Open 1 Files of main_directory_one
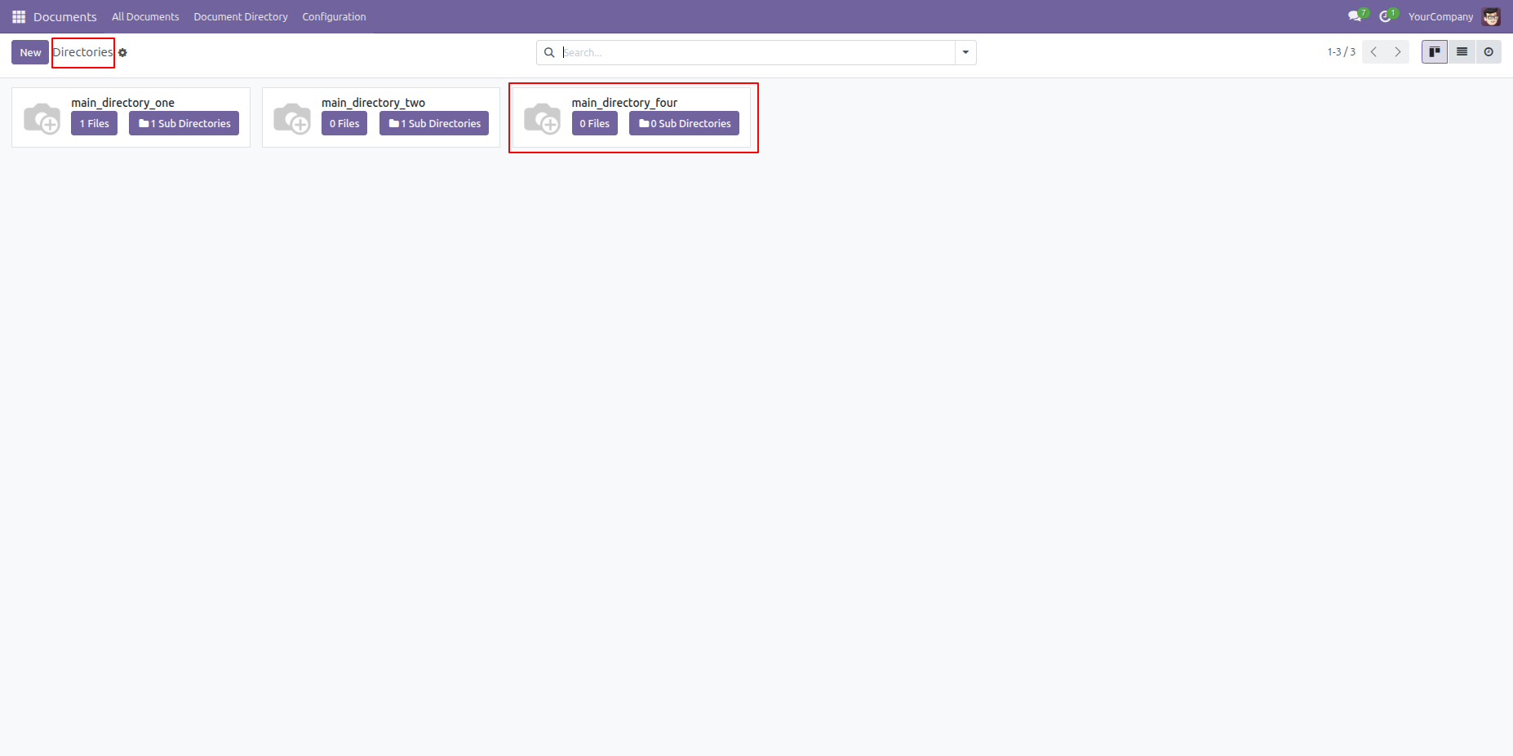Image resolution: width=1513 pixels, height=756 pixels. tap(94, 123)
